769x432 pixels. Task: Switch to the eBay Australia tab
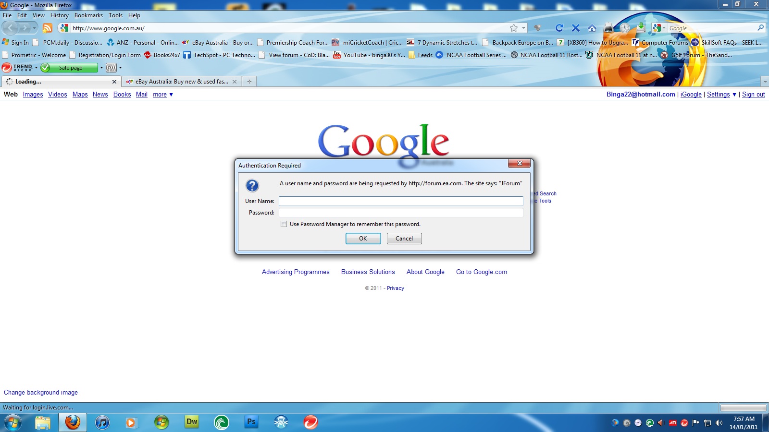(x=181, y=82)
